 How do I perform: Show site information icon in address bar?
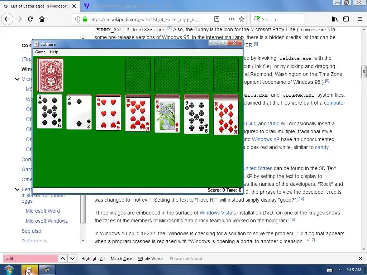point(77,19)
